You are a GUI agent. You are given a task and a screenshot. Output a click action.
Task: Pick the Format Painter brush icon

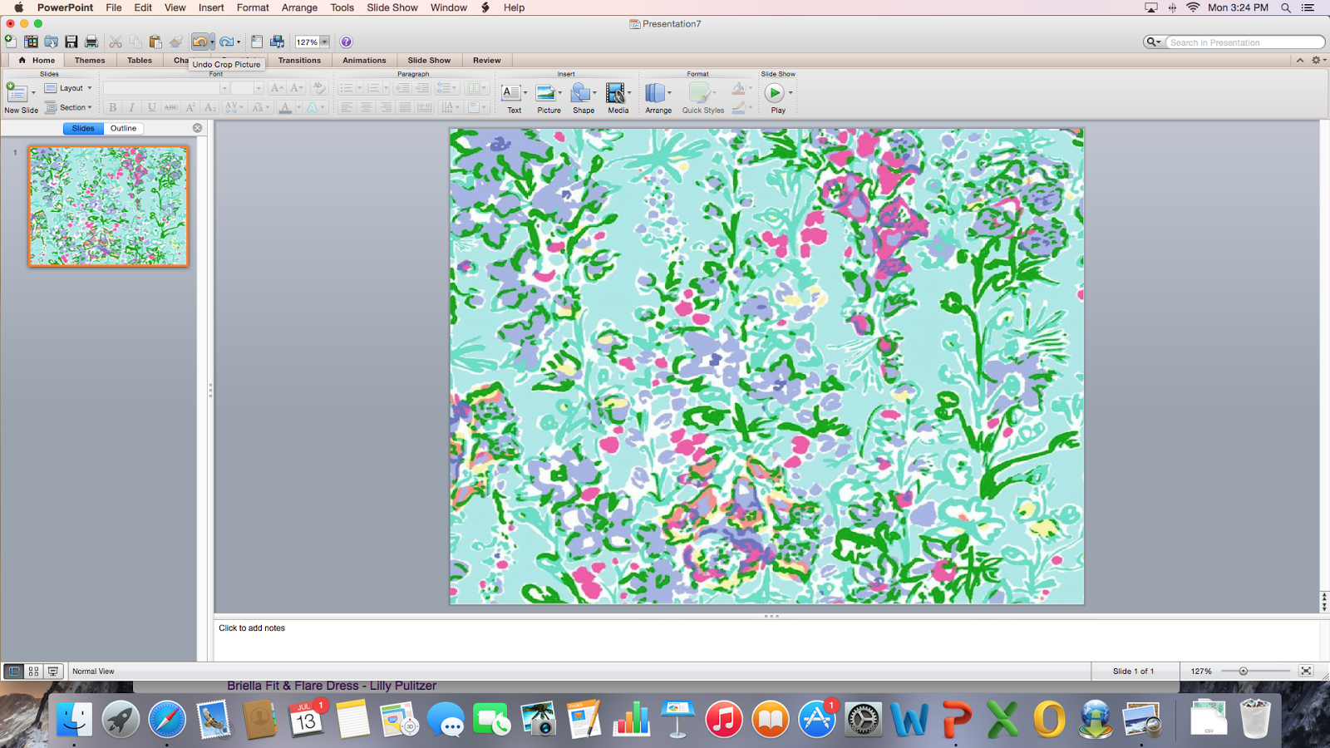[x=175, y=42]
